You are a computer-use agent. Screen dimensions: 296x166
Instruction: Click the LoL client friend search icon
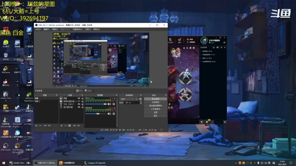coord(225,48)
